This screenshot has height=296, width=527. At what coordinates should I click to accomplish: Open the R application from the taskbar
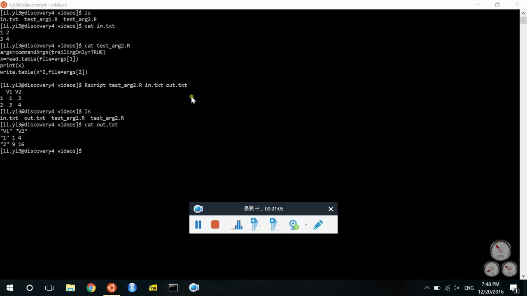(132, 288)
